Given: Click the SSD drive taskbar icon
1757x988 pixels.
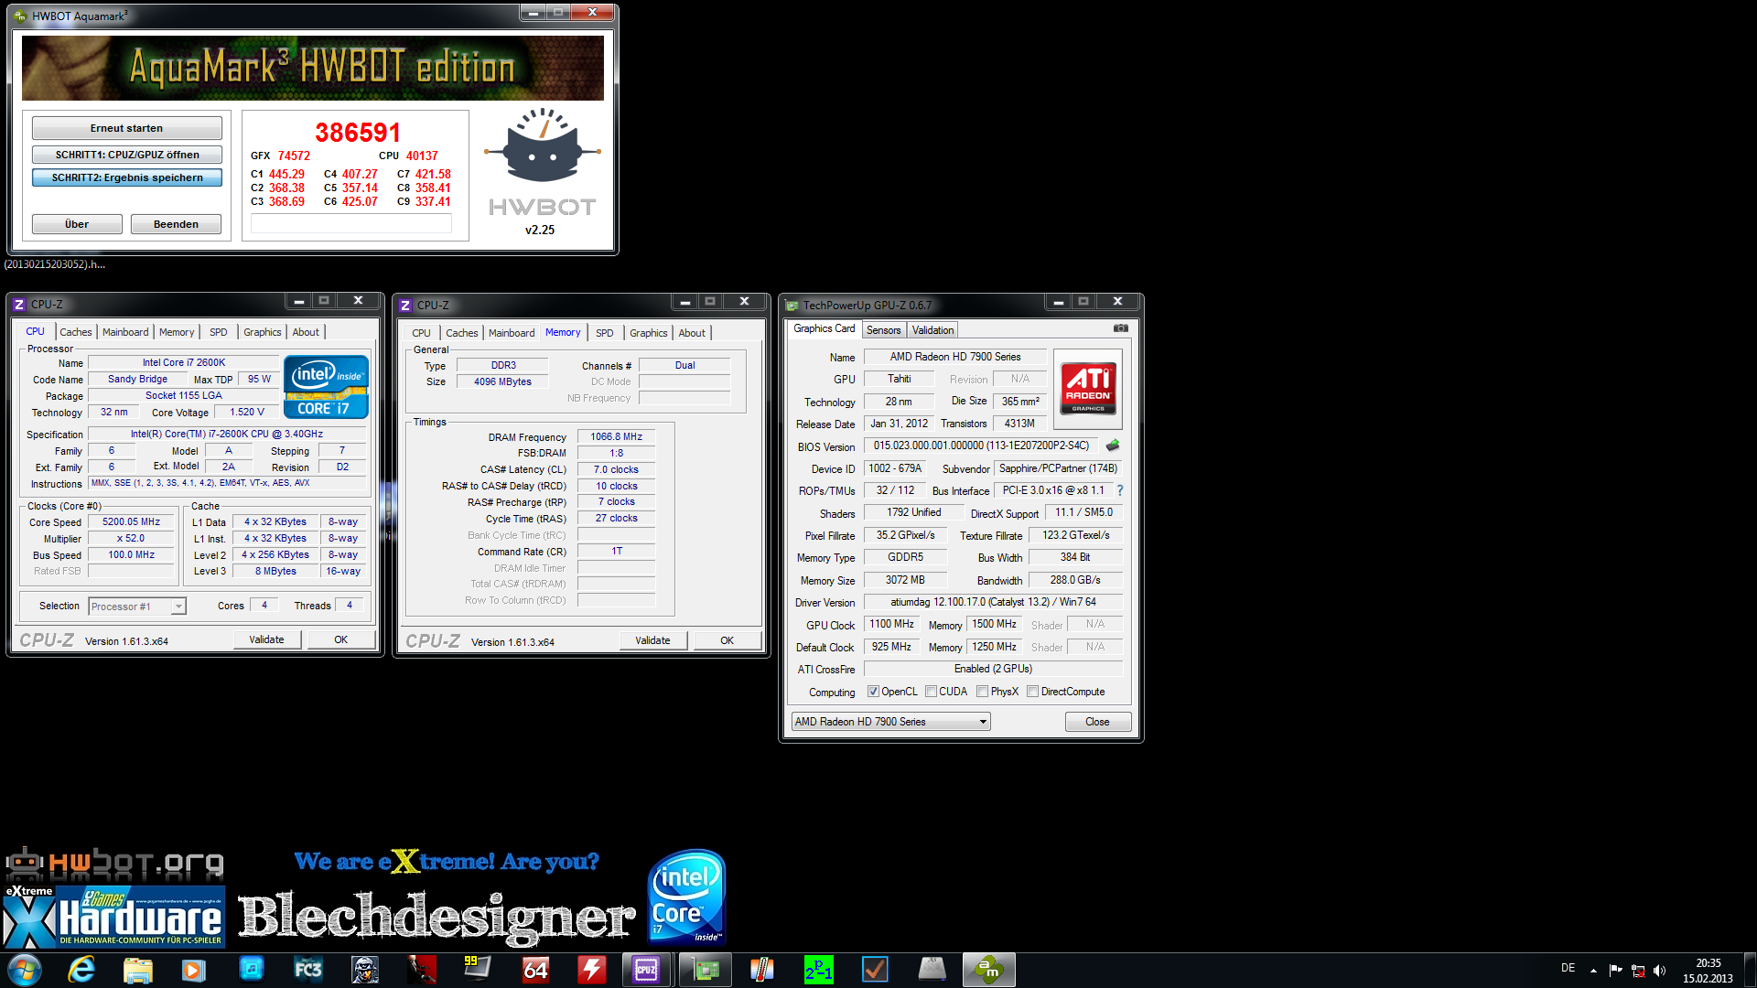Looking at the screenshot, I should (932, 969).
